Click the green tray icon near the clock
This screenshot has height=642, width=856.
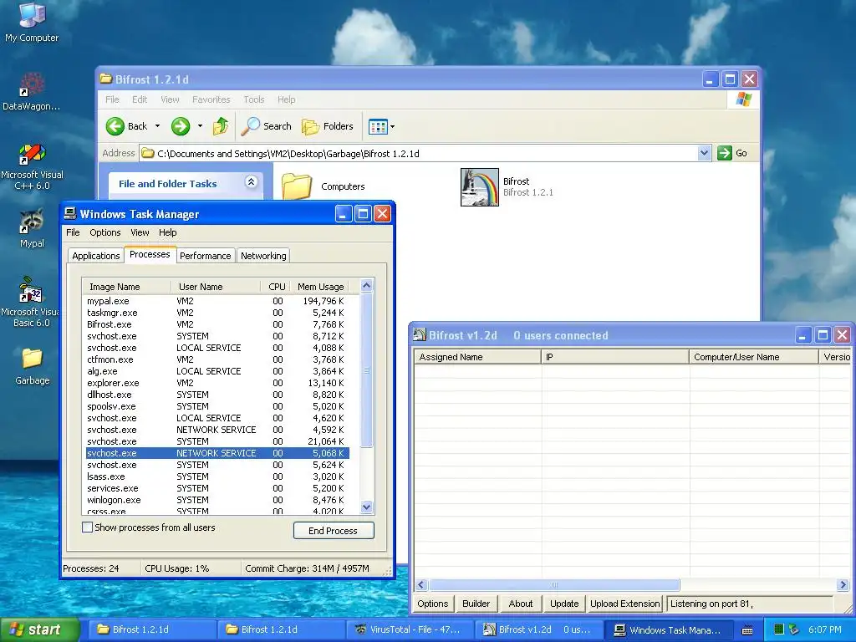(779, 629)
